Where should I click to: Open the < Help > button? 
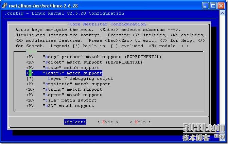coord(140,122)
